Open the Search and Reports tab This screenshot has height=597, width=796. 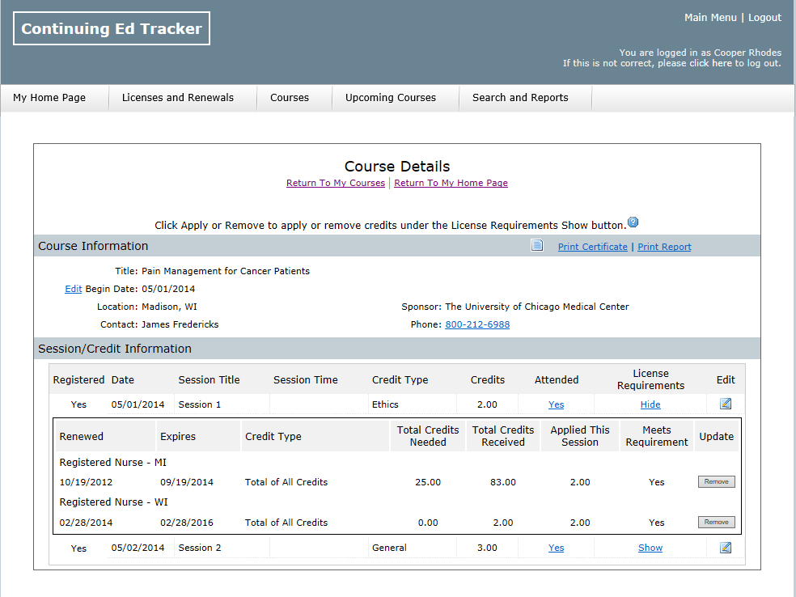tap(520, 98)
